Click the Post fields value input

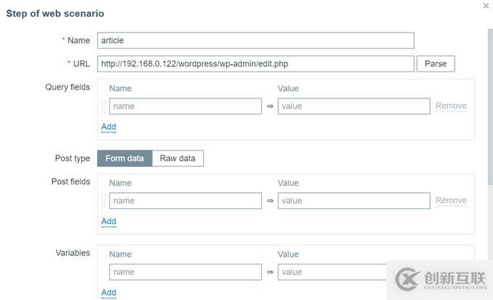point(354,200)
